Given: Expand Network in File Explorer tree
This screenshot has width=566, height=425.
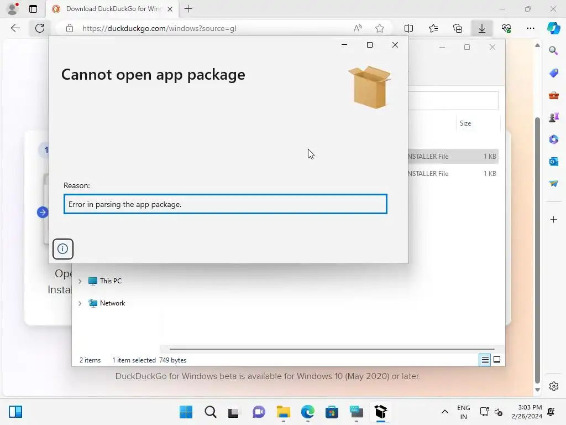Looking at the screenshot, I should click(80, 303).
